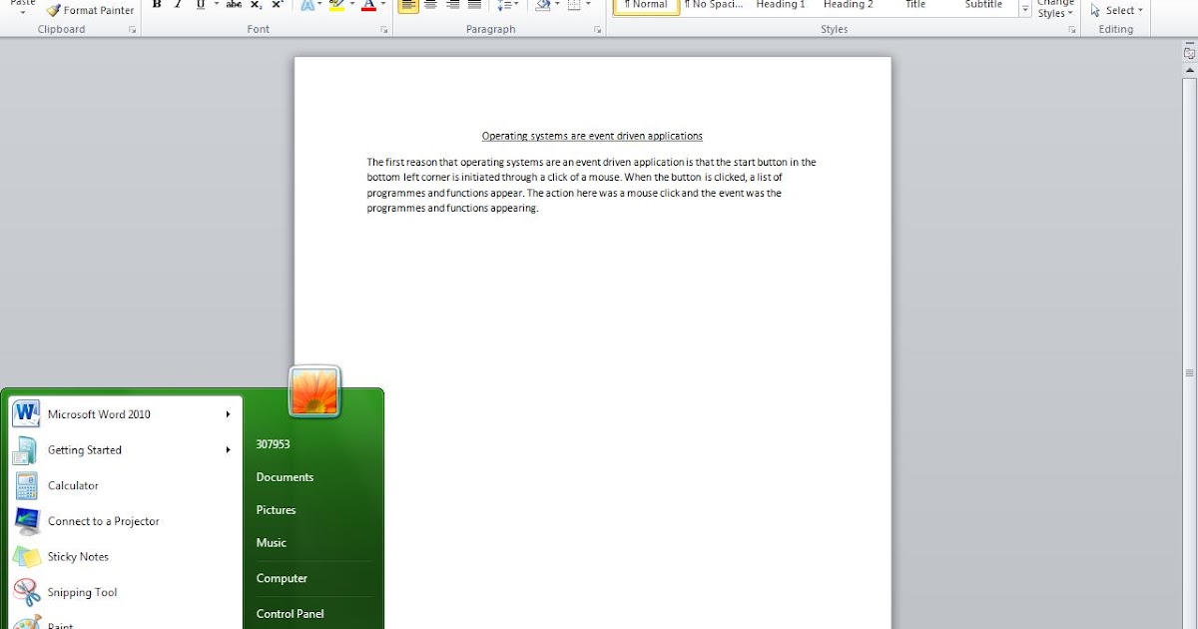
Task: Apply the red font color
Action: (368, 5)
